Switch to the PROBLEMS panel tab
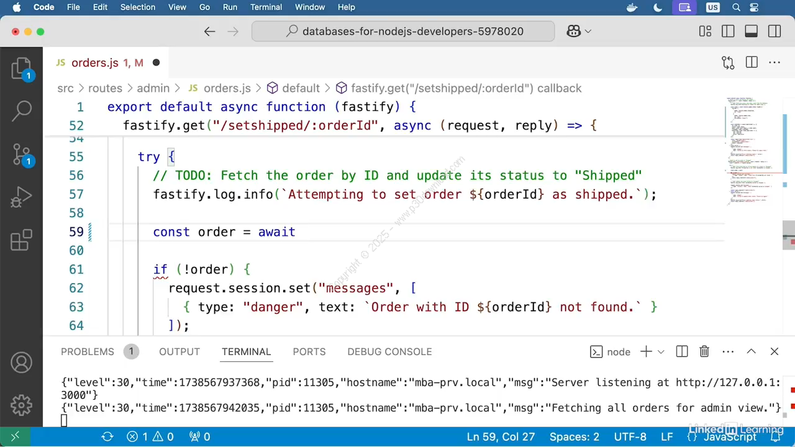Screen dimensions: 795x447 88,351
